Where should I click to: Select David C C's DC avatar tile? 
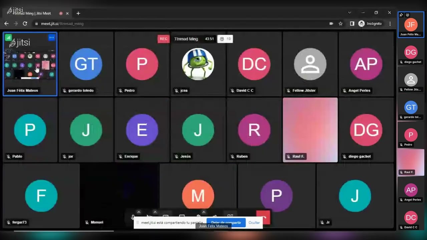(x=254, y=64)
